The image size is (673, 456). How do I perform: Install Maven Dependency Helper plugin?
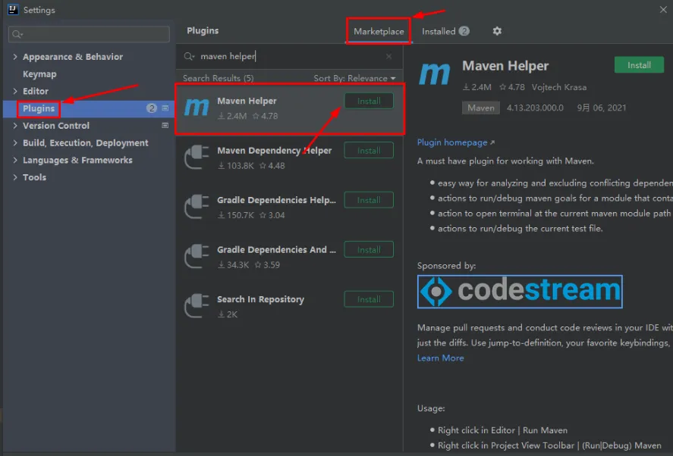(x=369, y=151)
